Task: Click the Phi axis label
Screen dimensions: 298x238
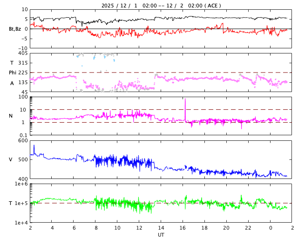Action: pyautogui.click(x=13, y=73)
